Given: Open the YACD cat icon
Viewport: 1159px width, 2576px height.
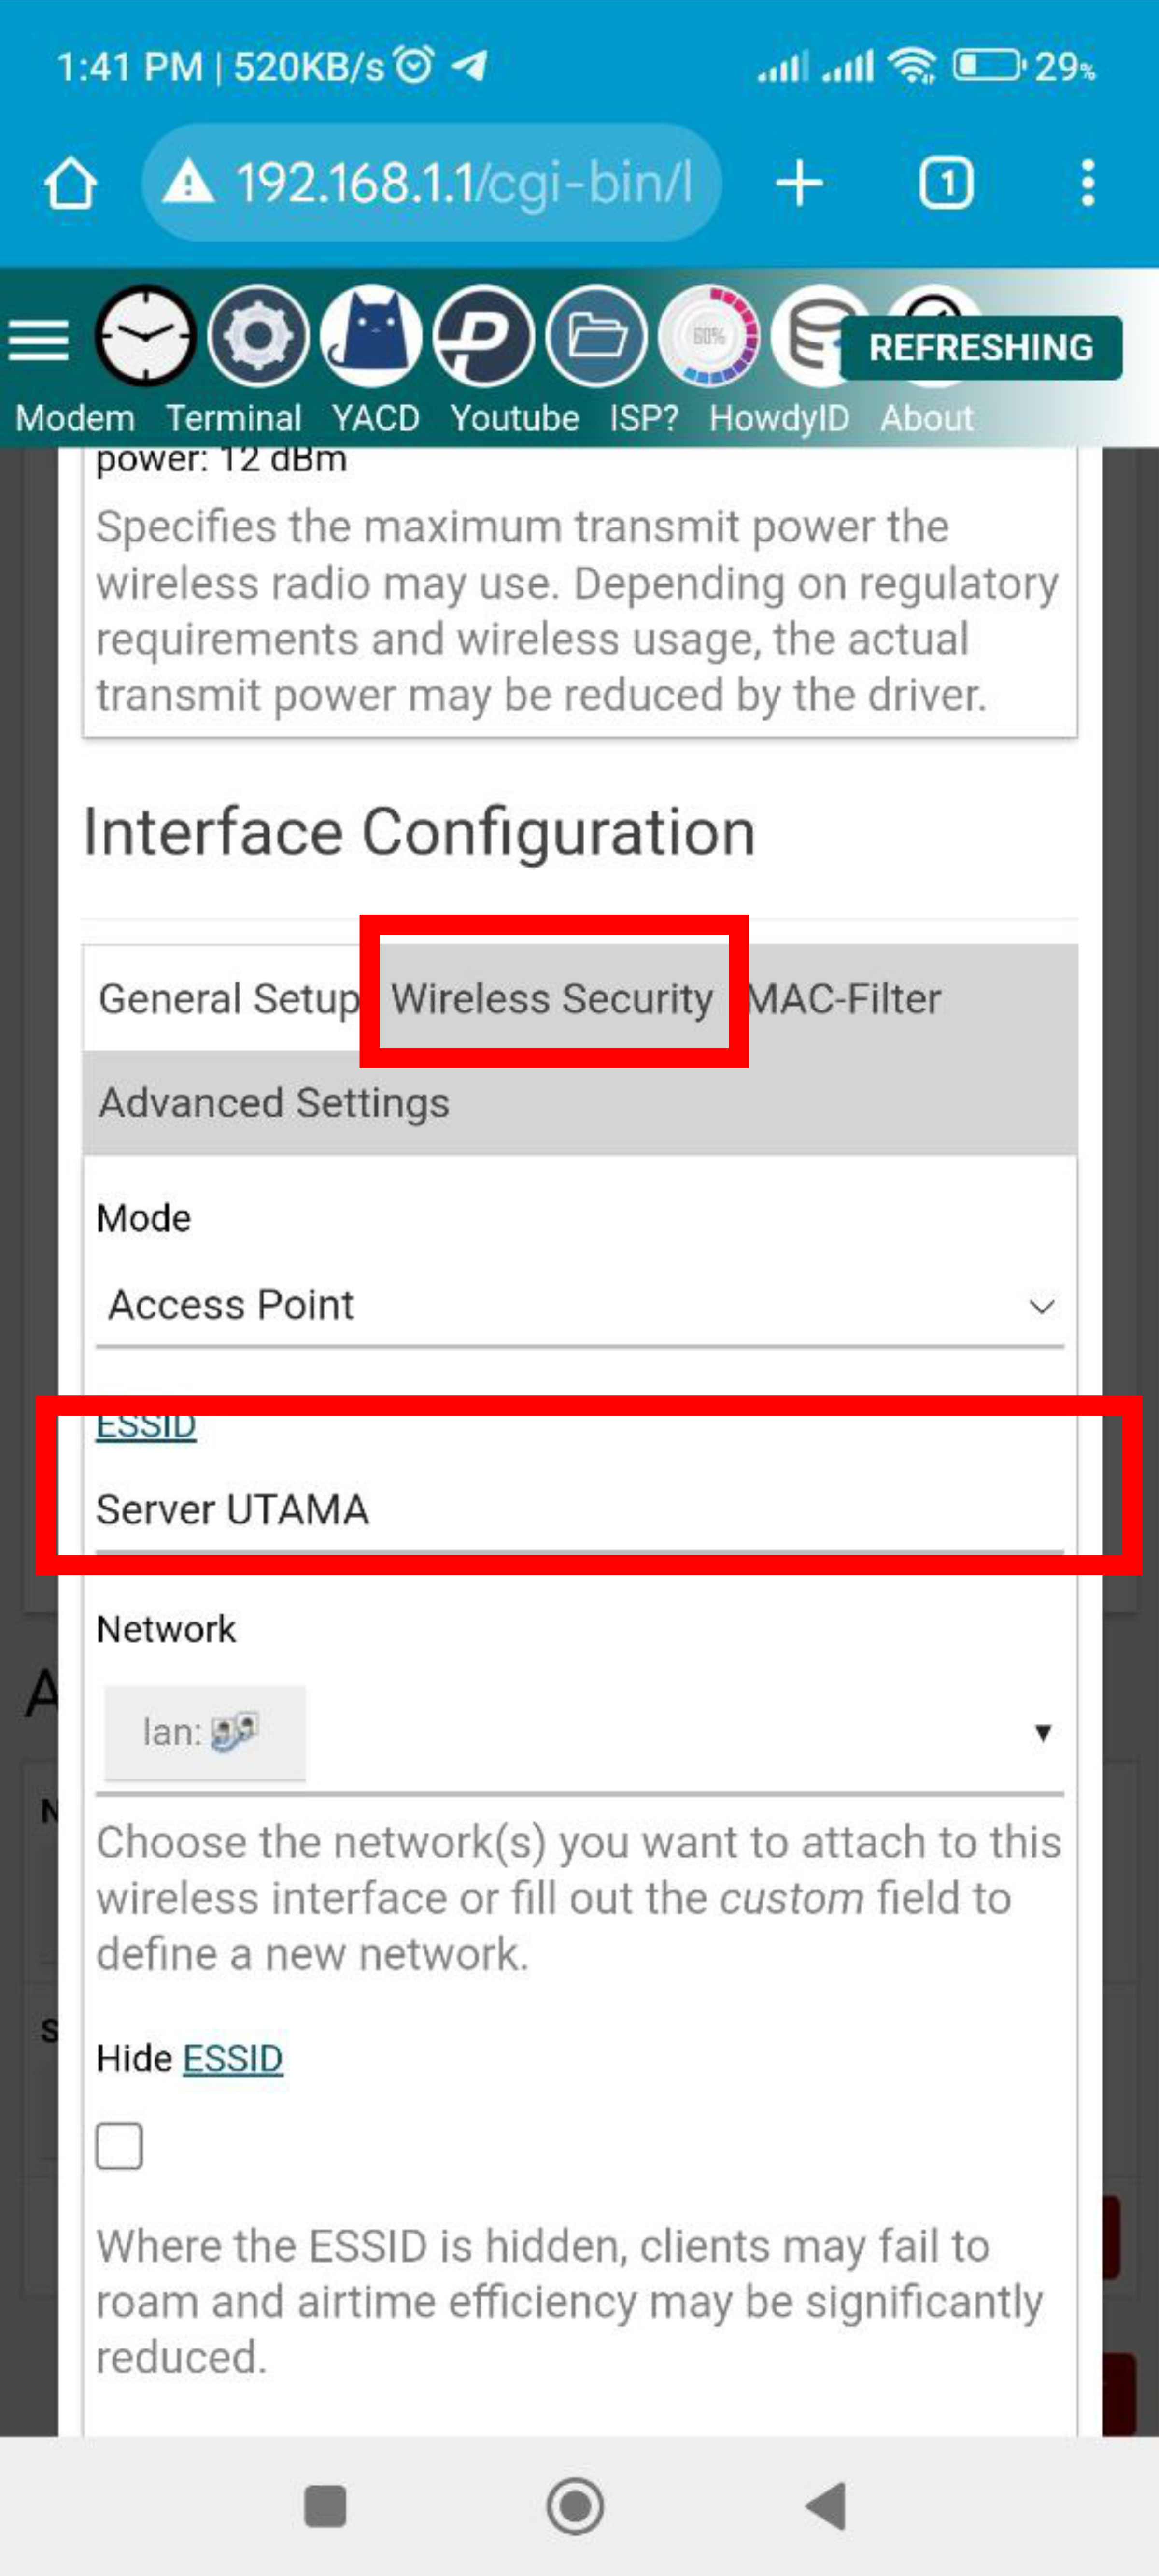Looking at the screenshot, I should (371, 337).
